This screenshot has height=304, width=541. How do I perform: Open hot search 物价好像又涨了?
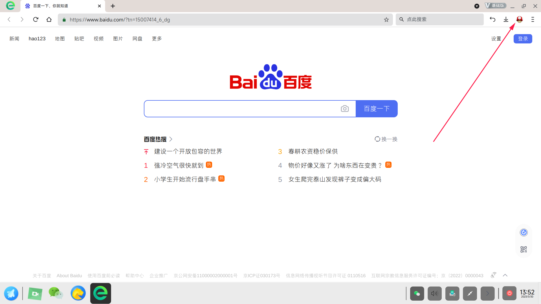(x=335, y=165)
